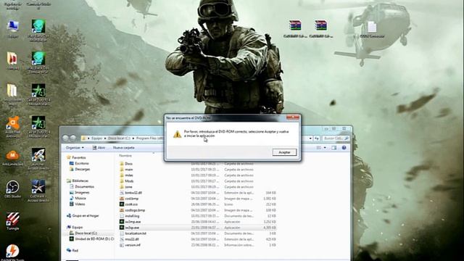The width and height of the screenshot is (464, 261).
Task: Refresh the Explorer folder view
Action: pyautogui.click(x=317, y=138)
